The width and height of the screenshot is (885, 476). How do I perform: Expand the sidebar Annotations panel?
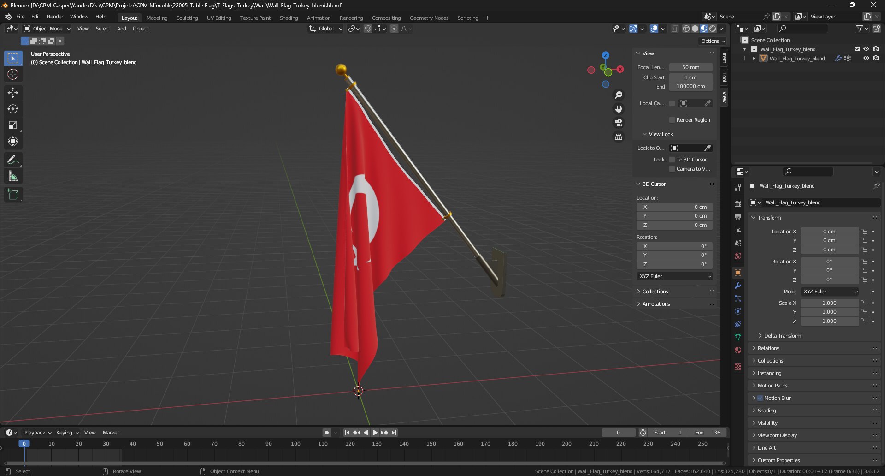[656, 304]
